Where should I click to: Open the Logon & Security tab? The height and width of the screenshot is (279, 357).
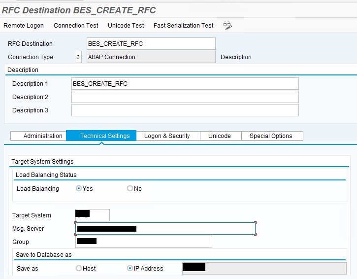tap(168, 136)
